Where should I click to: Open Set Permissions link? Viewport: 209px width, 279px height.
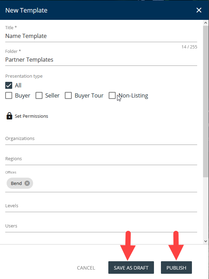click(31, 116)
